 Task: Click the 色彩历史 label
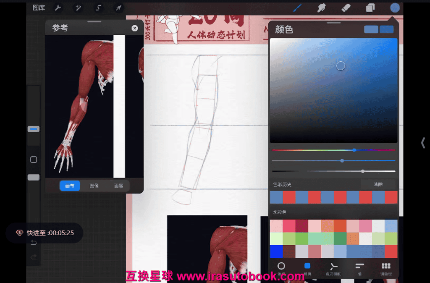point(282,185)
